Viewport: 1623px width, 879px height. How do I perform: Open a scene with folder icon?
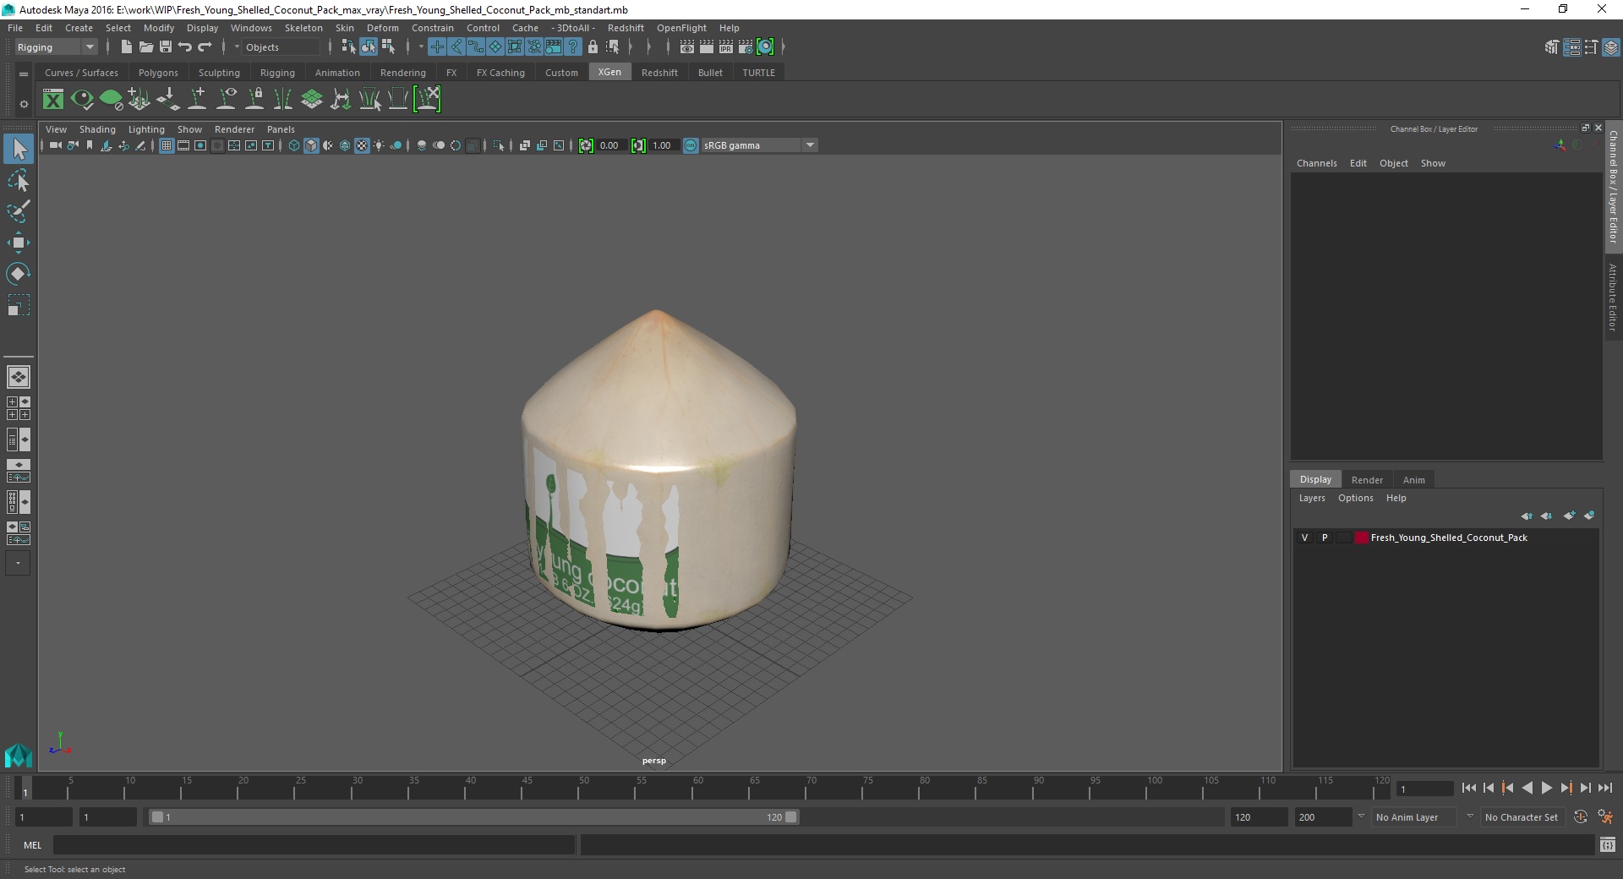pyautogui.click(x=145, y=47)
